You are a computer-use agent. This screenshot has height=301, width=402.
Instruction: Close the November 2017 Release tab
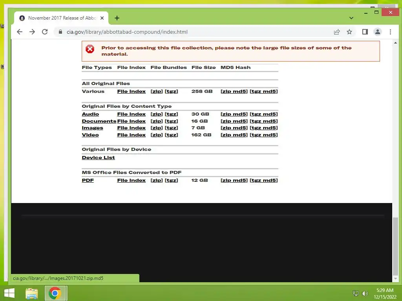(102, 18)
